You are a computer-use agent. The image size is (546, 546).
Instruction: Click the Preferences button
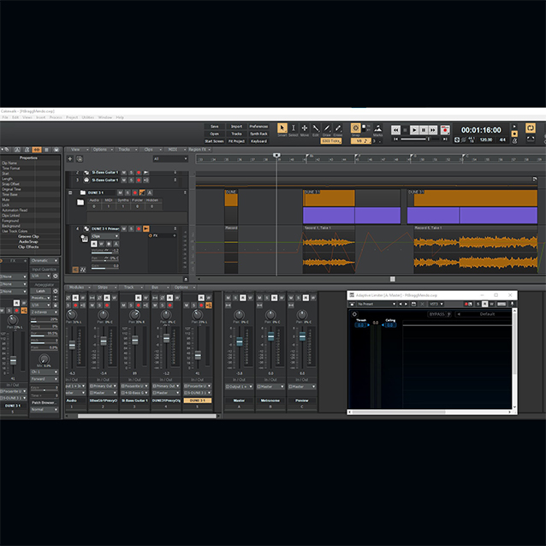click(x=258, y=126)
